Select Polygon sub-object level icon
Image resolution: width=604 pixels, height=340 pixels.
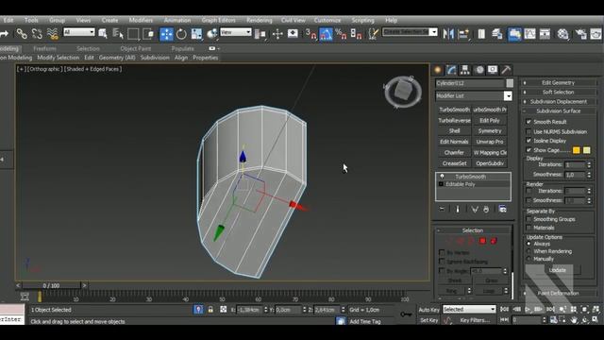(482, 241)
